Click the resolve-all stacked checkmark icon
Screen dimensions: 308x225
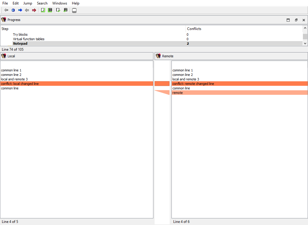[x=66, y=10]
